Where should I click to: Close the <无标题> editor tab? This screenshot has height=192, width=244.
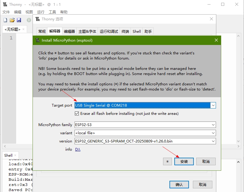click(x=23, y=29)
